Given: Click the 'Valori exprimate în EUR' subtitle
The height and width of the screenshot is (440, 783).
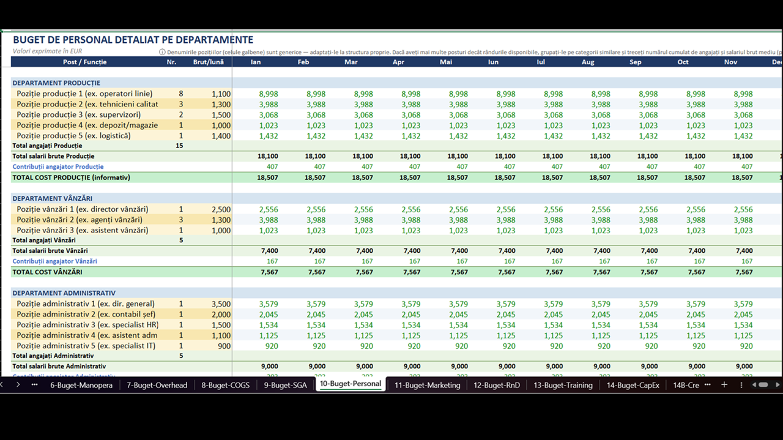Looking at the screenshot, I should click(x=47, y=51).
